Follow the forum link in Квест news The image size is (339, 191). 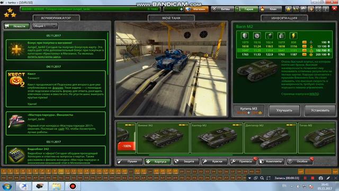[58, 88]
